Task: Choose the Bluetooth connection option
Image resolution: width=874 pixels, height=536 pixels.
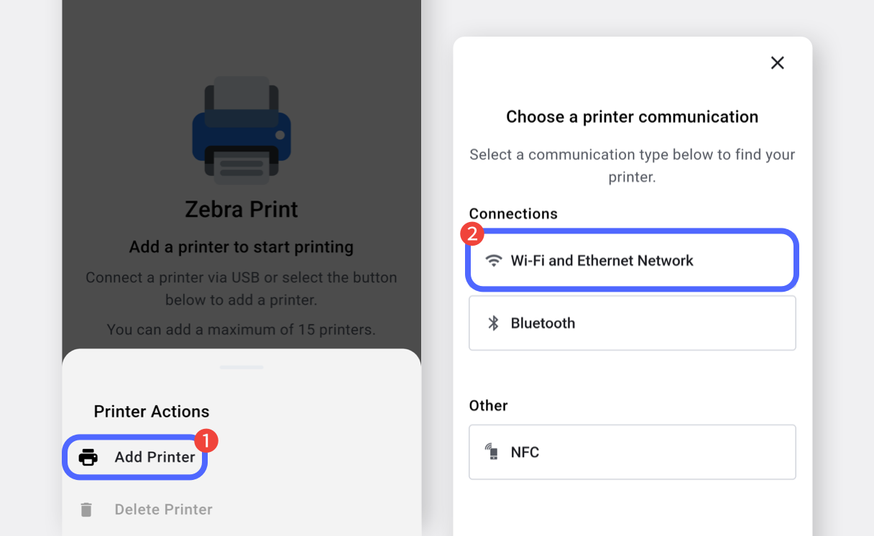Action: 632,323
